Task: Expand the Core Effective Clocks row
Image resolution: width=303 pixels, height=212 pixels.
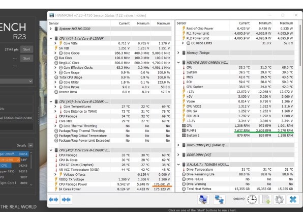Action: 55,67
